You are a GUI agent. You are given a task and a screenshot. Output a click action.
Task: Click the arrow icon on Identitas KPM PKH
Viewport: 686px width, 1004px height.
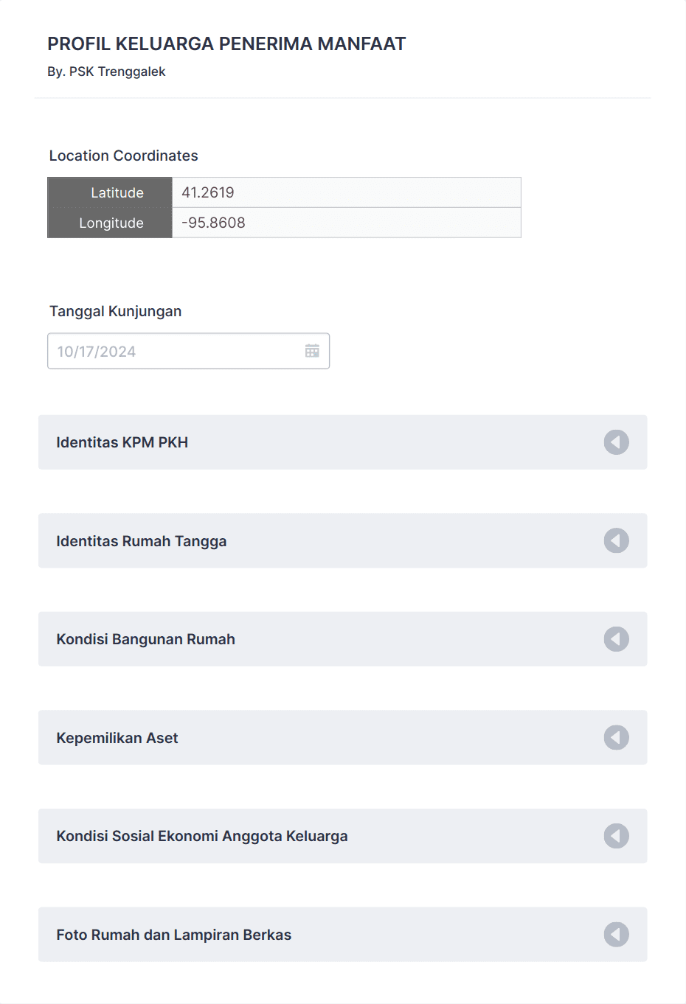(617, 442)
